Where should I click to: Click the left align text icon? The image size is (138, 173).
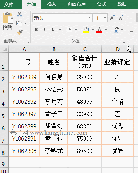pyautogui.click(x=132, y=30)
